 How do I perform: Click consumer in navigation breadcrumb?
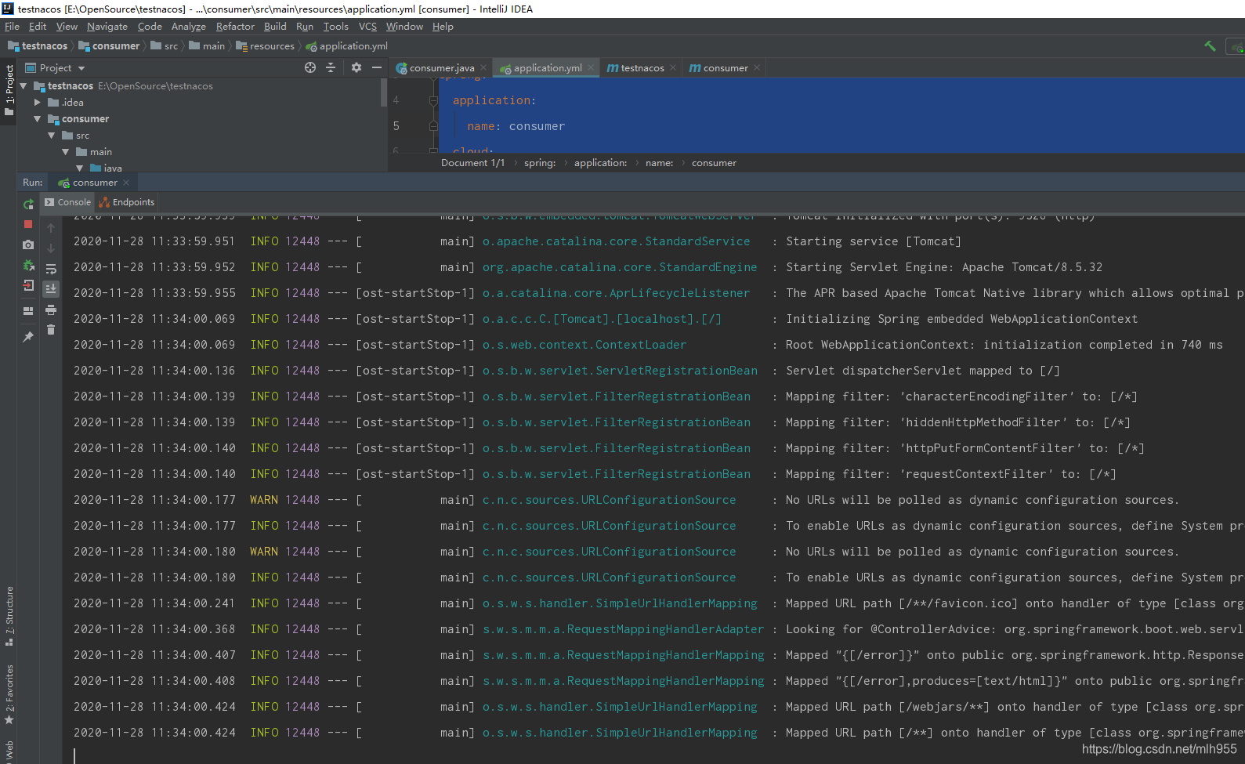coord(109,46)
